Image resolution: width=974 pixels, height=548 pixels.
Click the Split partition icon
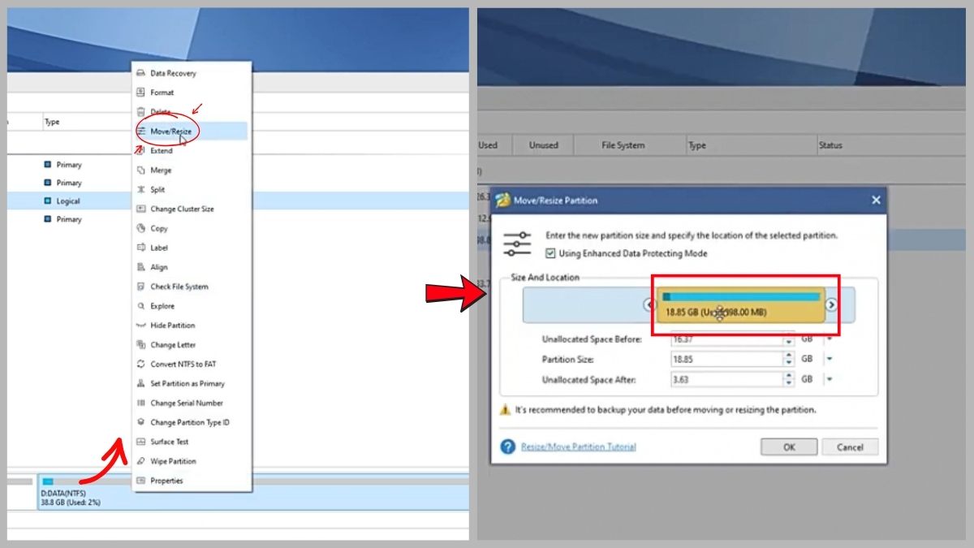point(141,190)
